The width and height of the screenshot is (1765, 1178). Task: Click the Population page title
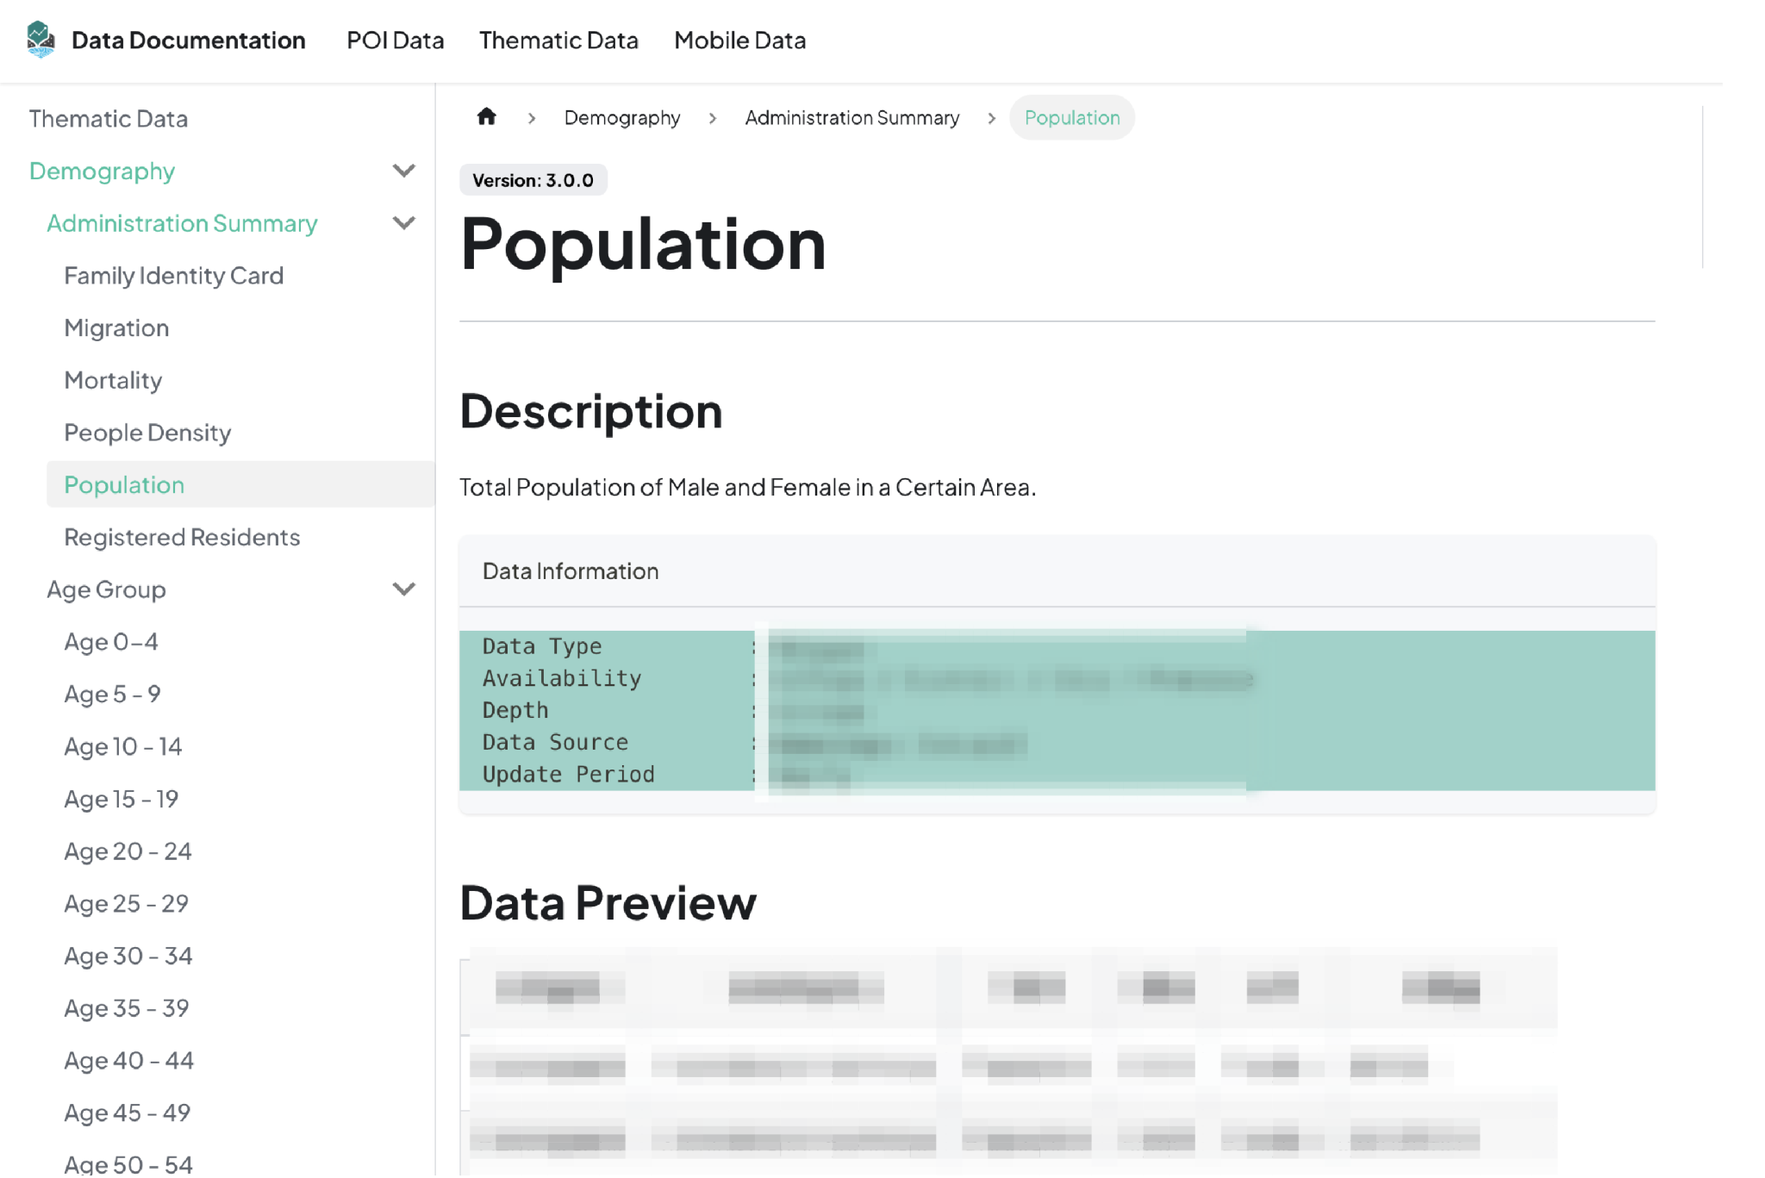tap(643, 245)
